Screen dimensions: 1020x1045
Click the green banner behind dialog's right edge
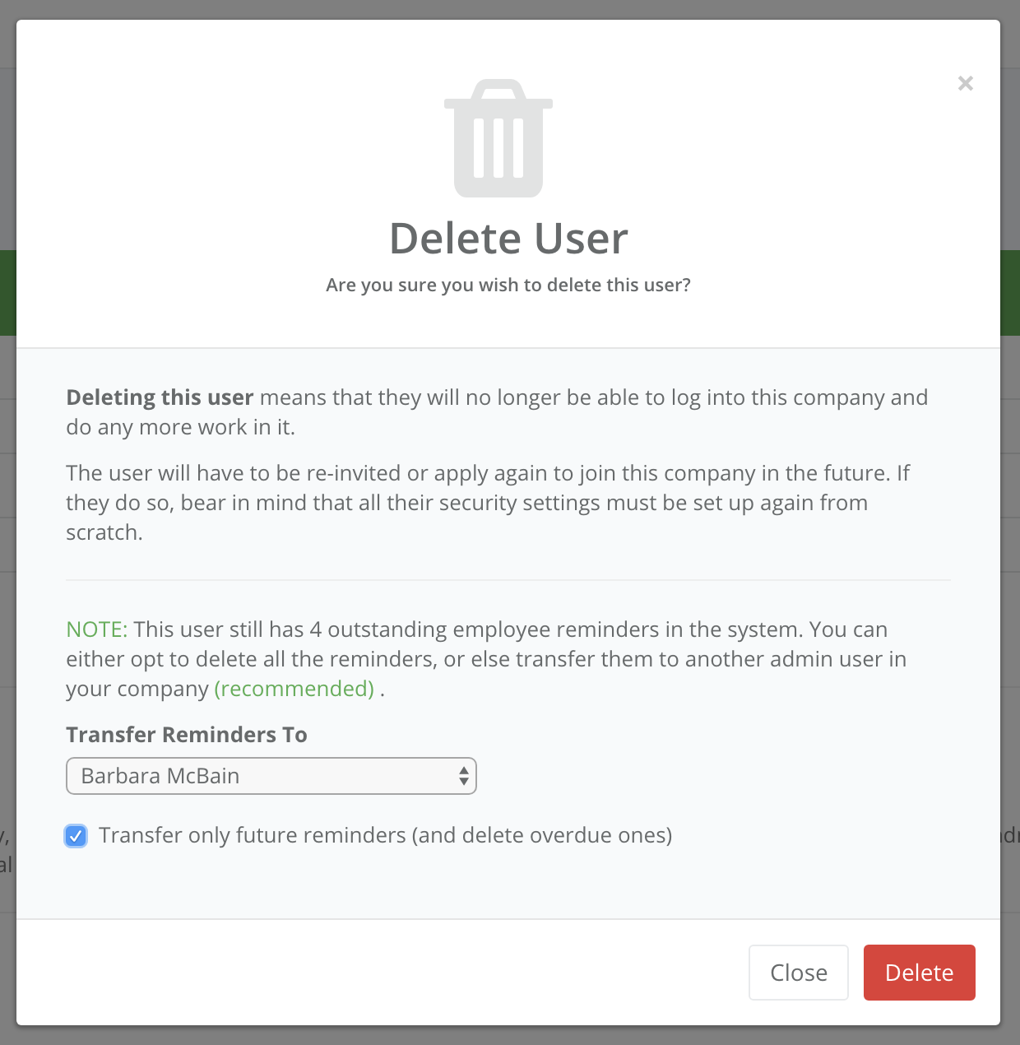(1010, 293)
